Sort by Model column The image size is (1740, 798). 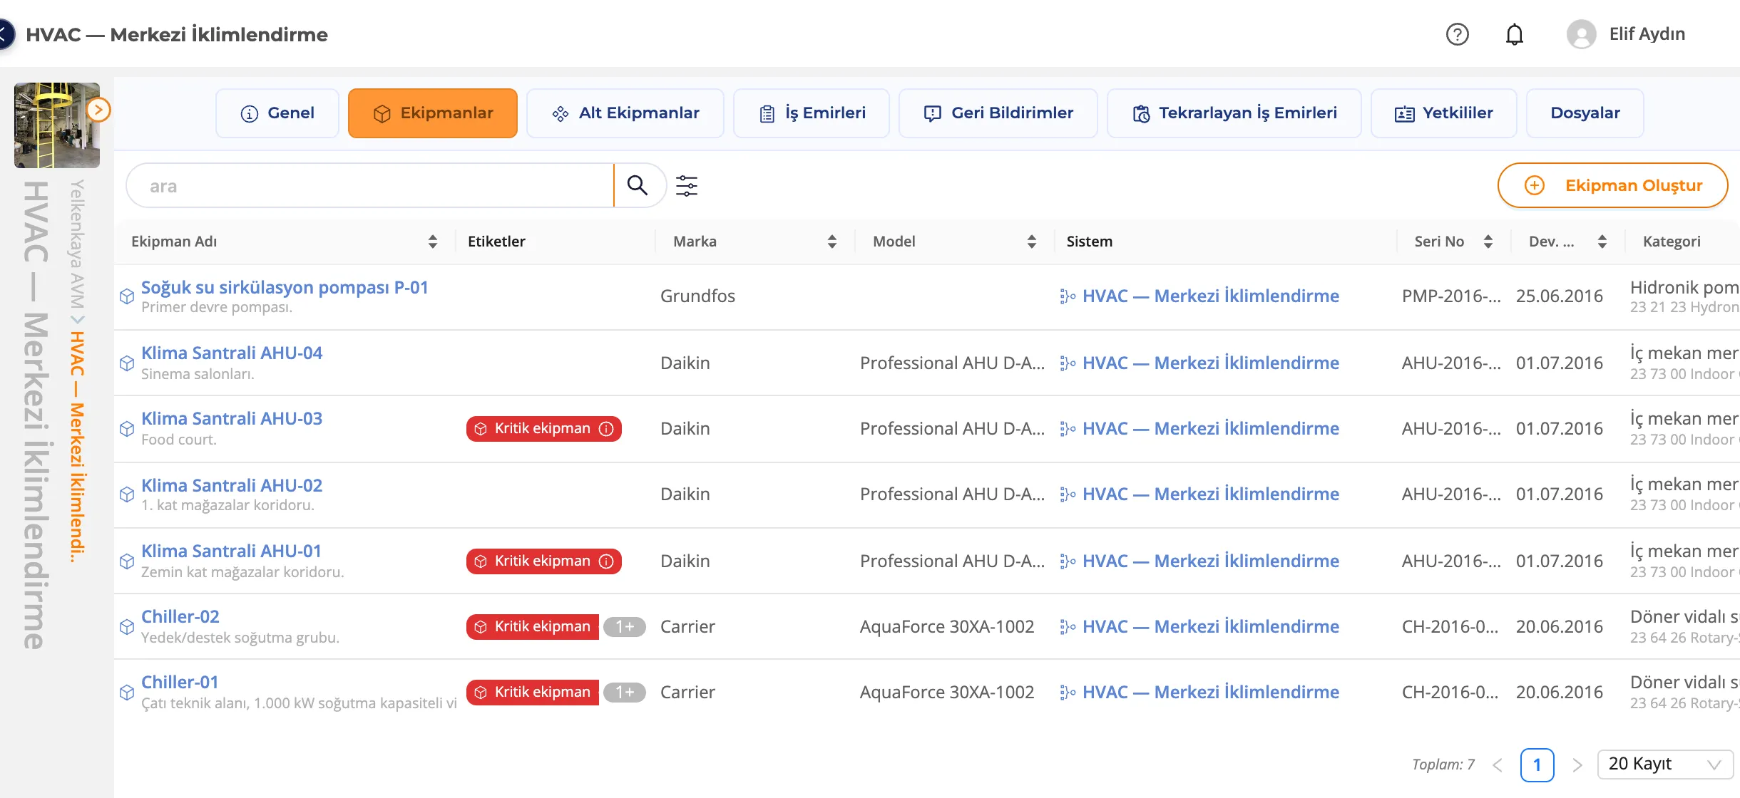point(1031,242)
